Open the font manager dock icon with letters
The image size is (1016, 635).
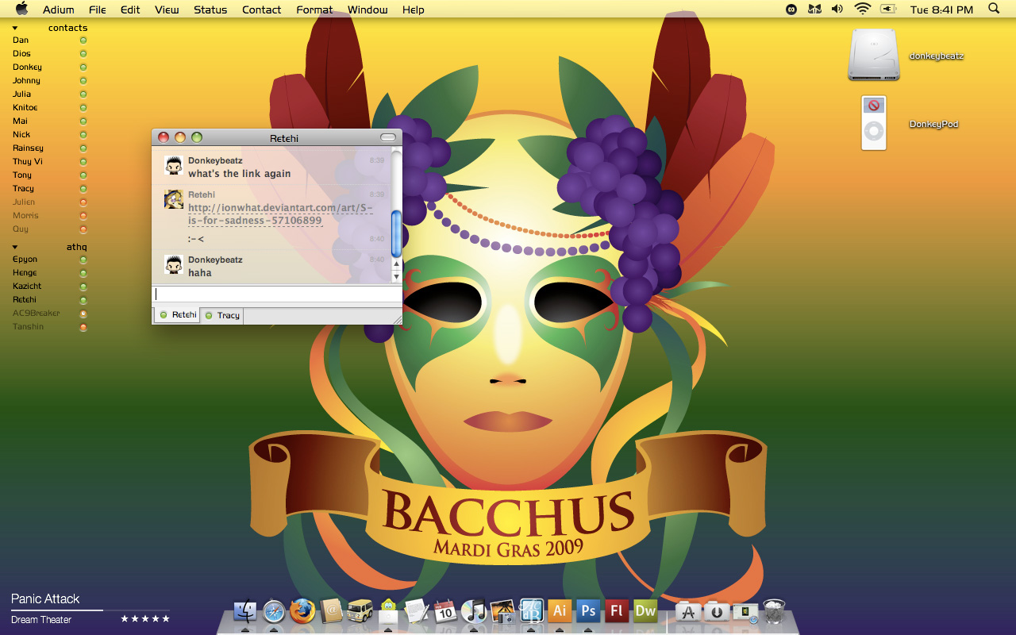(x=531, y=611)
